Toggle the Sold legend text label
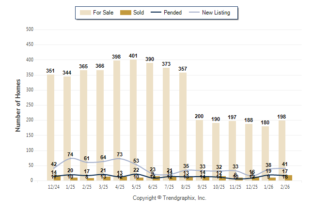The width and height of the screenshot is (313, 210). (139, 13)
